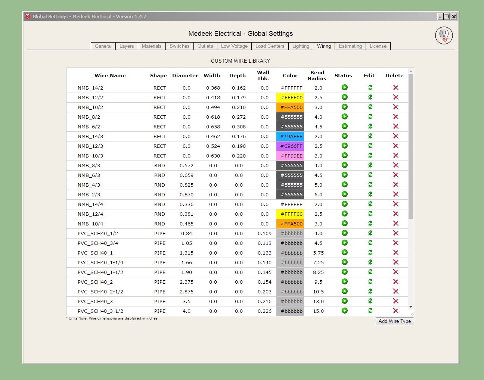Click the purple #C966FF color swatch
This screenshot has height=380, width=484.
tap(290, 146)
